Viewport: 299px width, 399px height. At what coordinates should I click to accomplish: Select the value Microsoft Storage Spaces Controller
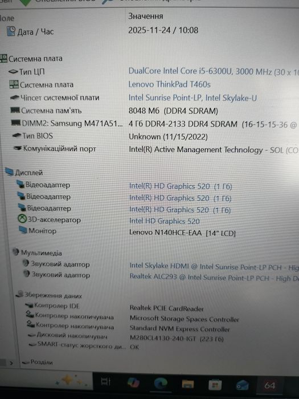pyautogui.click(x=185, y=319)
